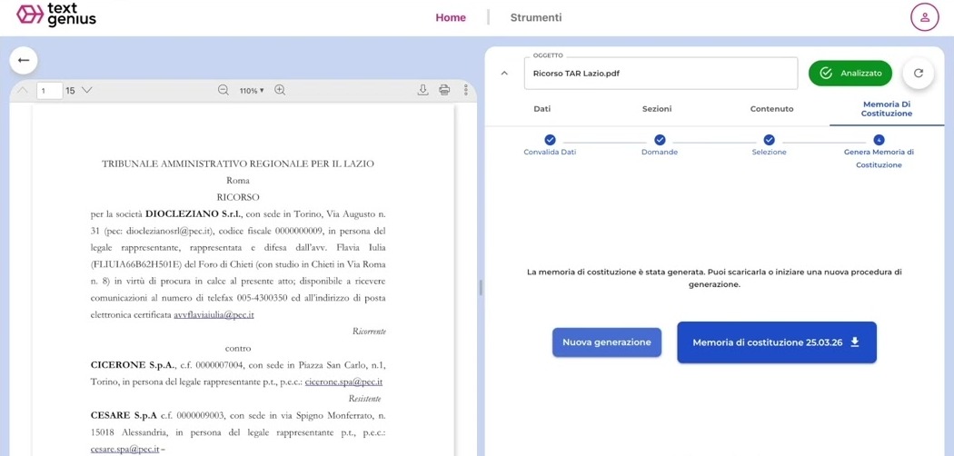Click the Oggetto file name field
This screenshot has height=456, width=954.
click(661, 74)
